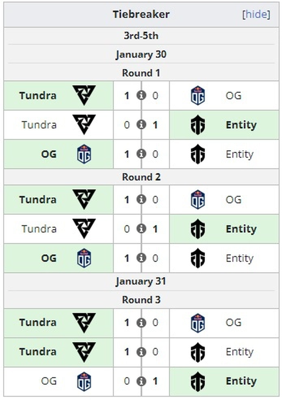Open info icon for Round 3 Tundra–Entity match
The image size is (282, 400).
point(141,352)
